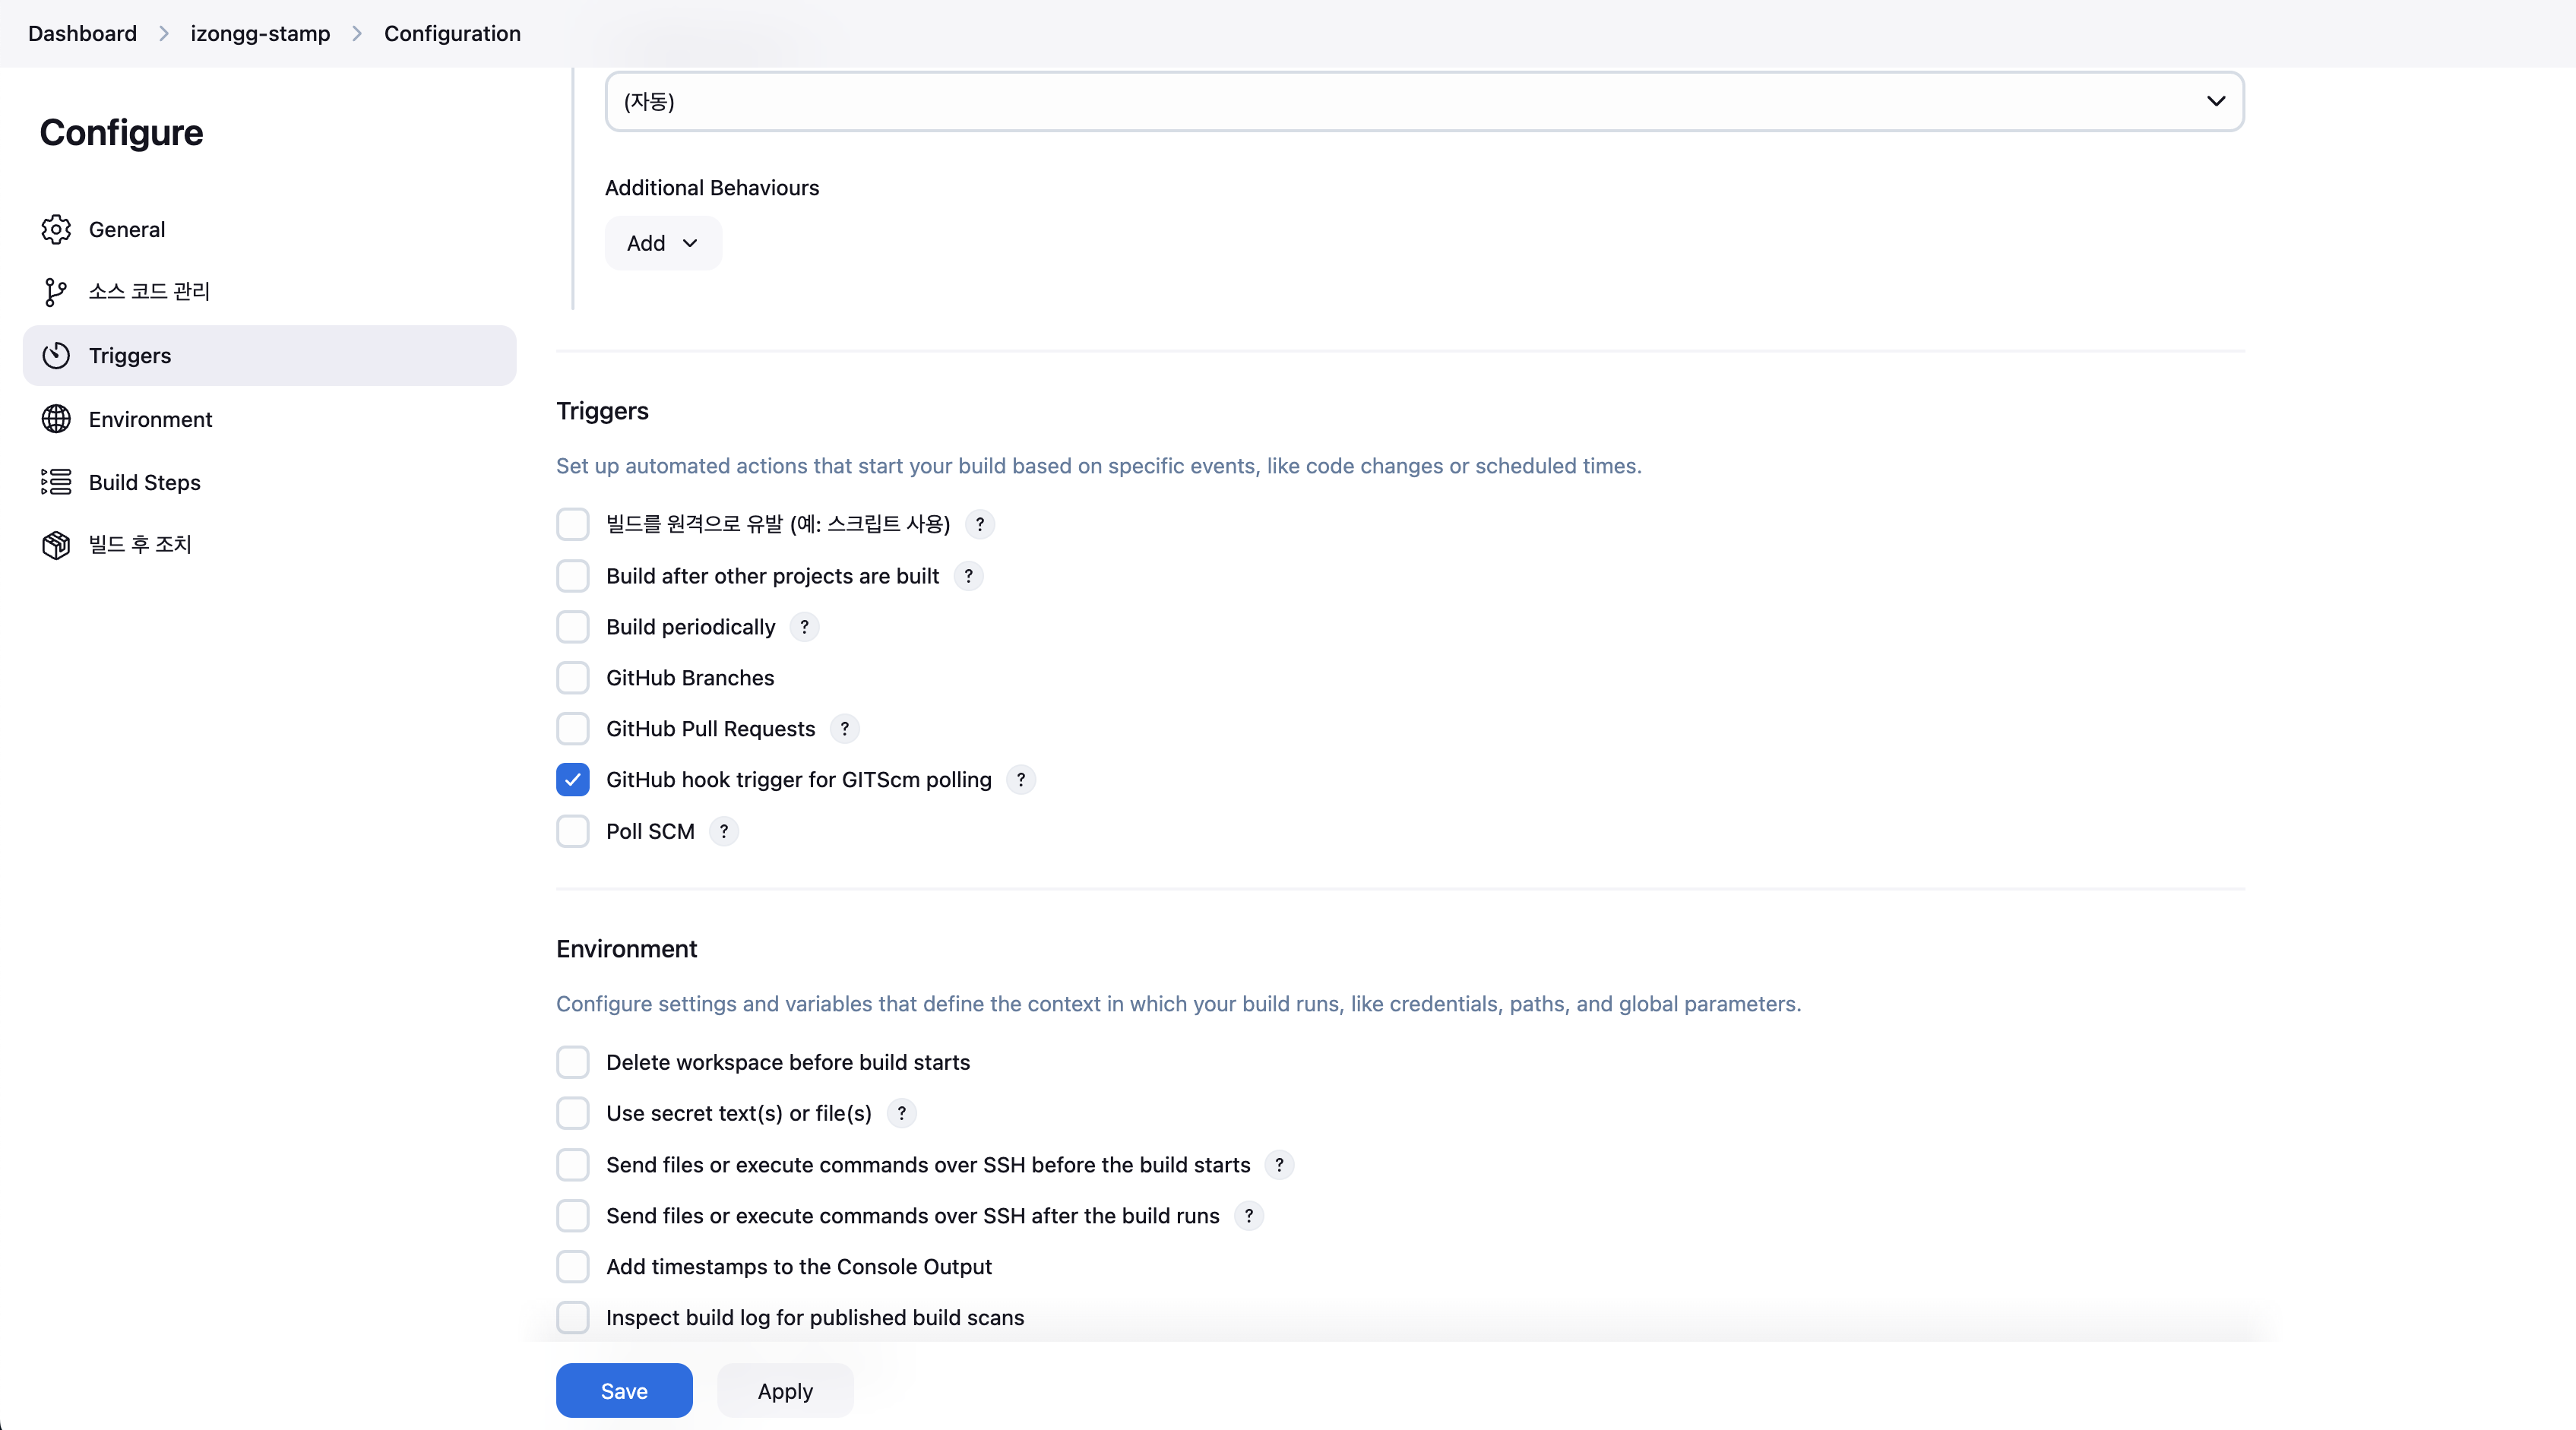
Task: Open help icon next to Poll SCM
Action: coord(723,831)
